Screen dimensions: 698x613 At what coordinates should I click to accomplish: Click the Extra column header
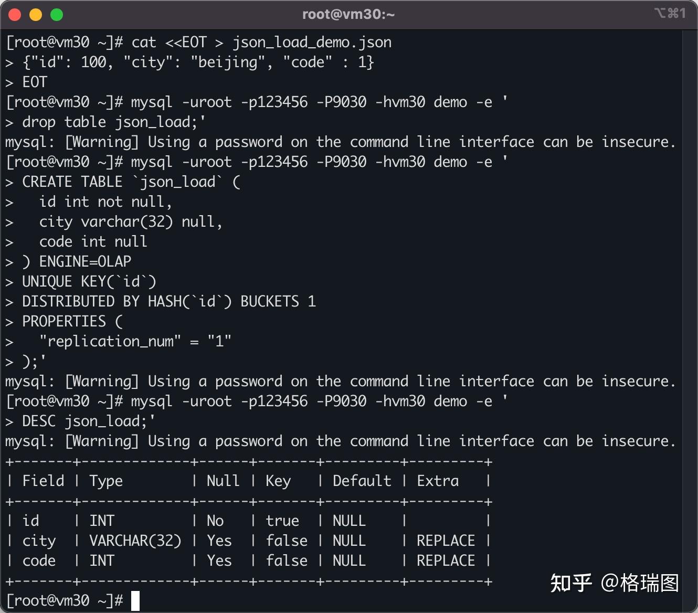pos(438,481)
